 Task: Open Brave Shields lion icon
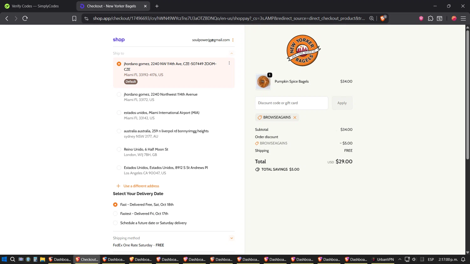click(x=383, y=18)
